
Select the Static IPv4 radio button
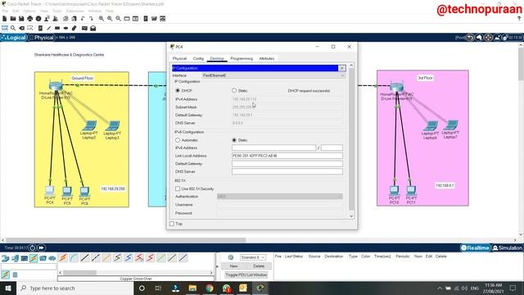(x=234, y=91)
